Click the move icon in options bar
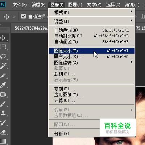This screenshot has height=145, width=145. point(7,17)
